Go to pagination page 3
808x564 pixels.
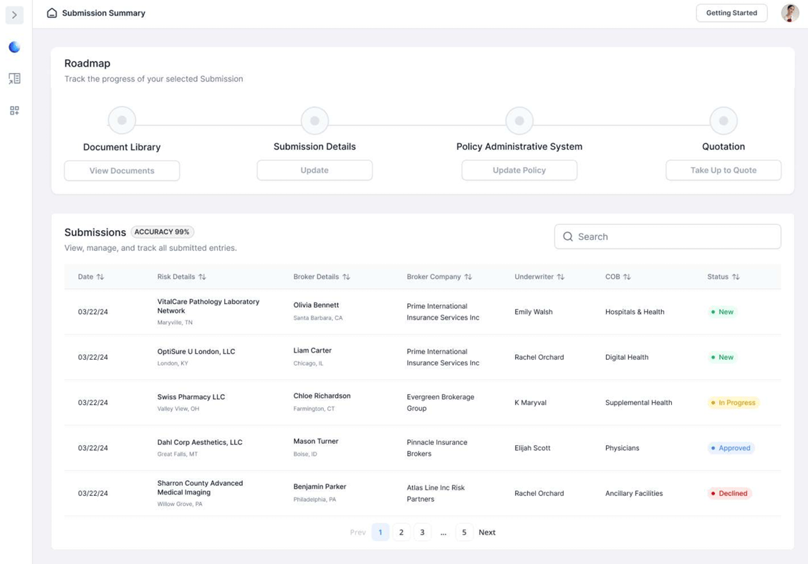pos(422,532)
